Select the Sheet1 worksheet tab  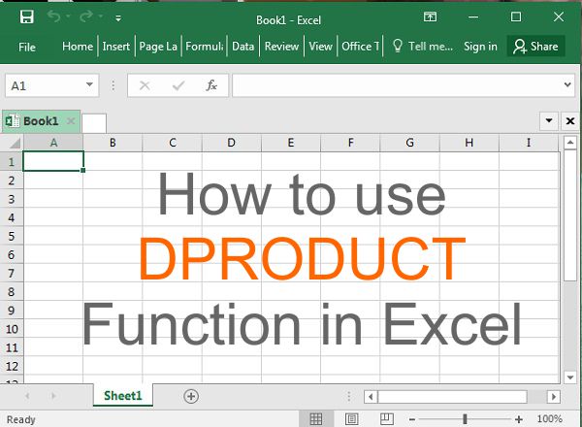123,396
